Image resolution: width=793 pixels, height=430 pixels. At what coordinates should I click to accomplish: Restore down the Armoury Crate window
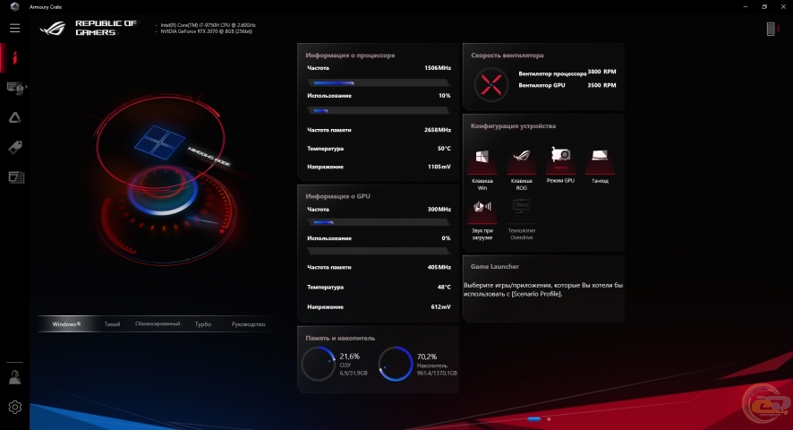point(764,6)
